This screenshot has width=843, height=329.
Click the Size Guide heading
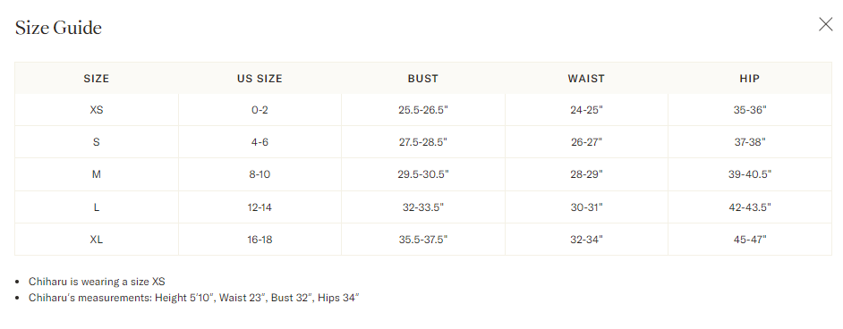pos(58,28)
